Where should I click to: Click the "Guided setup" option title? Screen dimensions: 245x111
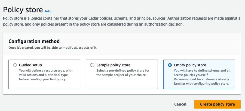(x=30, y=65)
